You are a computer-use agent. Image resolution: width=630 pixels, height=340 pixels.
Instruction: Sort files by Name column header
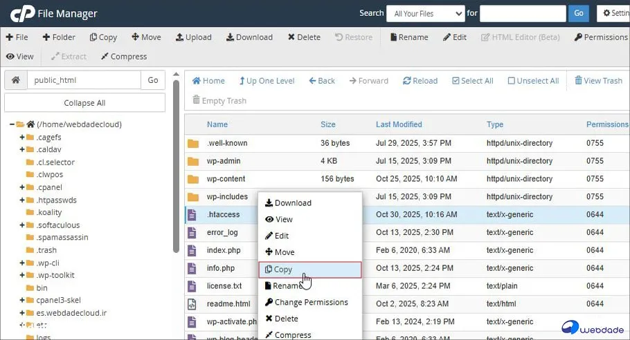click(x=217, y=124)
